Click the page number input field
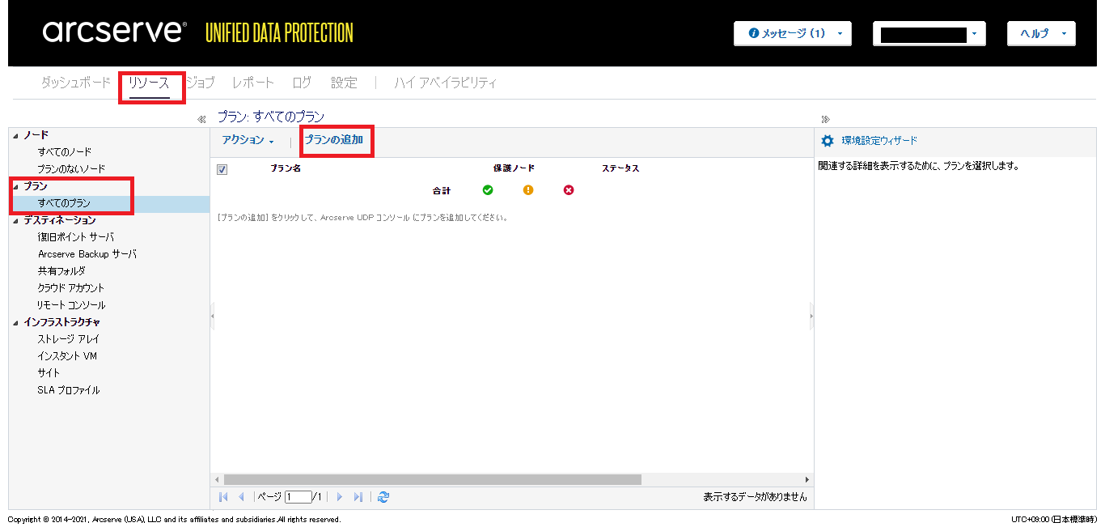The width and height of the screenshot is (1105, 527). point(298,497)
